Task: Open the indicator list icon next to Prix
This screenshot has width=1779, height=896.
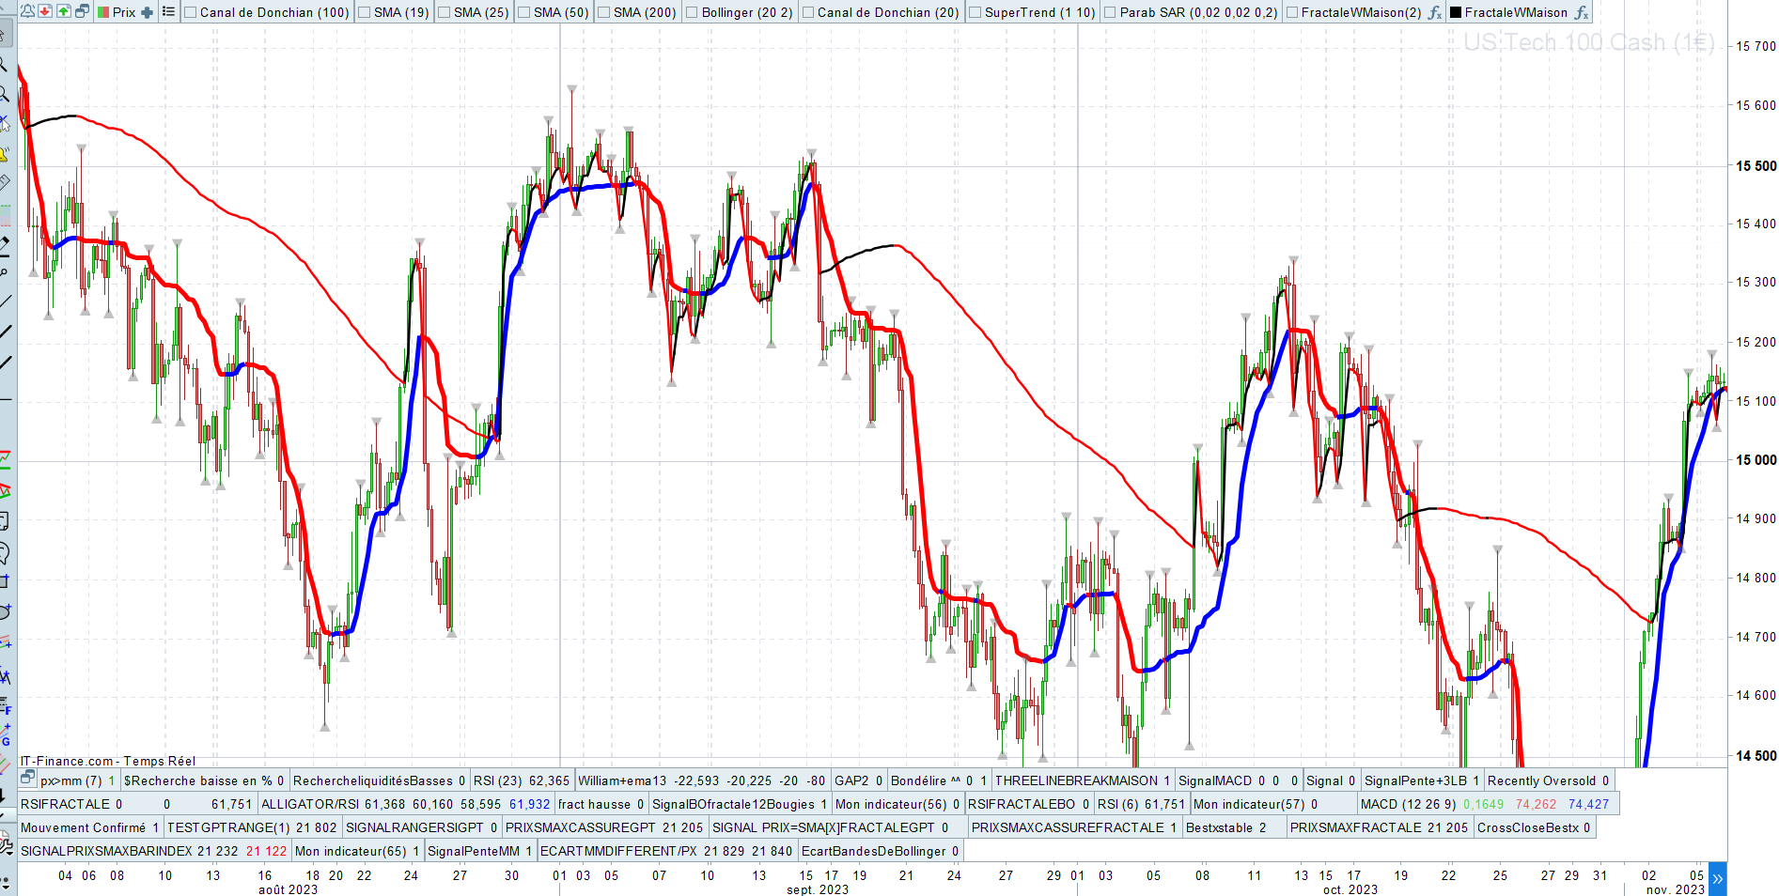Action: click(x=168, y=12)
